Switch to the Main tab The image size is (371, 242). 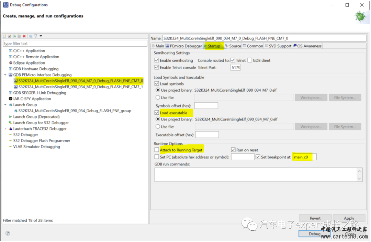[158, 46]
